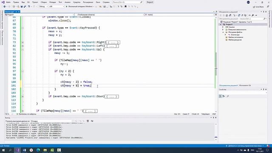Collapse the Исходные файлы folder

[223, 32]
